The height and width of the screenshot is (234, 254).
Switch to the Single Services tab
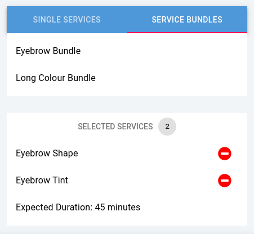click(x=67, y=20)
